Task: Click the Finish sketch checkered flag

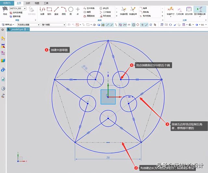Action: [x=5, y=11]
